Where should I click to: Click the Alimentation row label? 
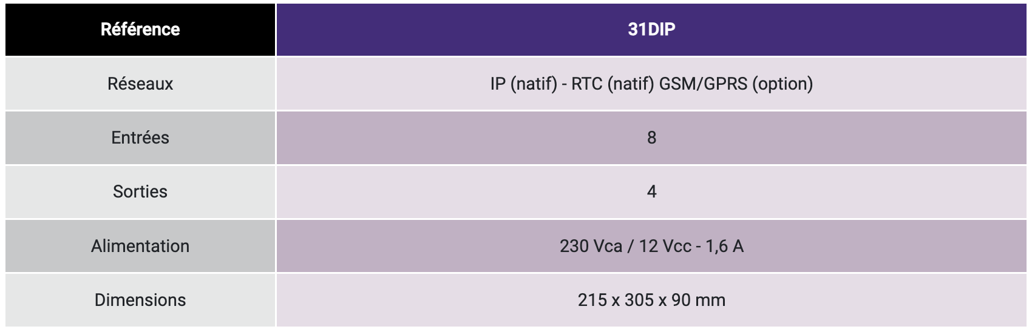(140, 246)
